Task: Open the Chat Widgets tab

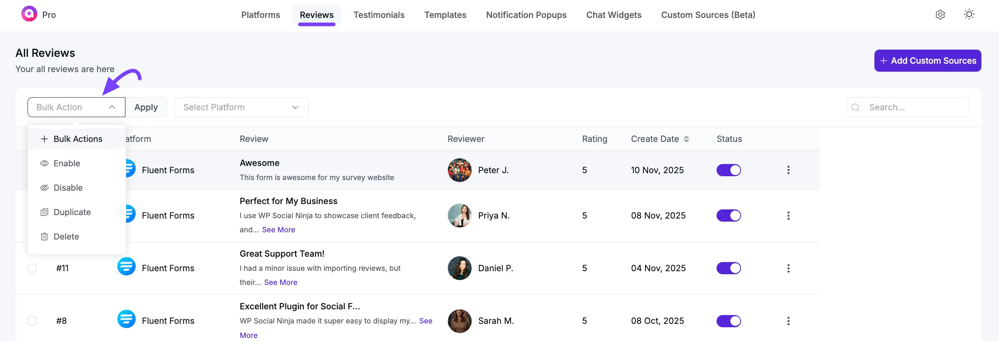Action: coord(613,15)
